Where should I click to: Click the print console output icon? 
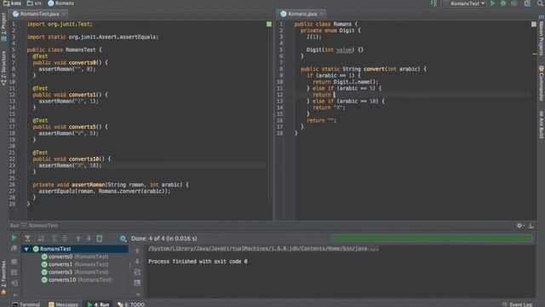[x=137, y=282]
